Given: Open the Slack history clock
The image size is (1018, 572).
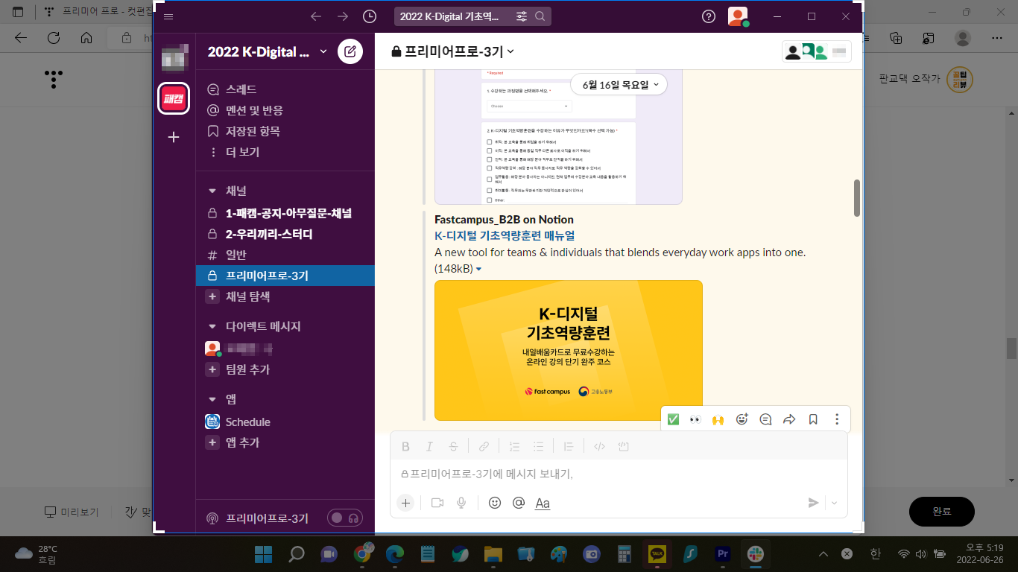Looking at the screenshot, I should pos(370,16).
